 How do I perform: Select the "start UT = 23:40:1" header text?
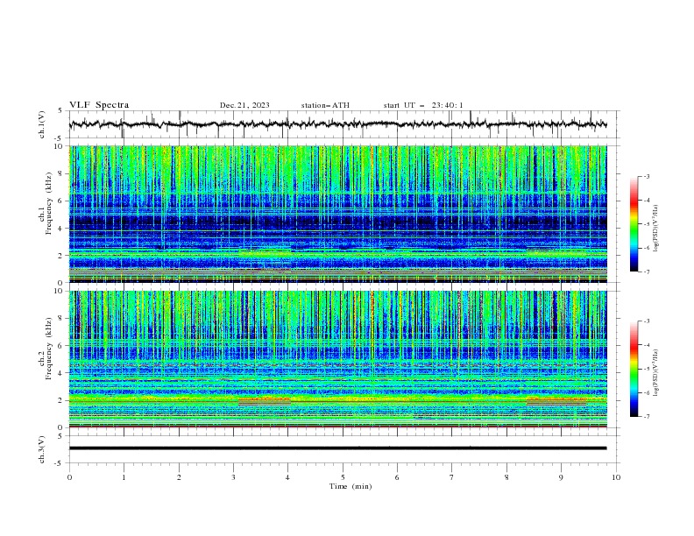coord(422,105)
